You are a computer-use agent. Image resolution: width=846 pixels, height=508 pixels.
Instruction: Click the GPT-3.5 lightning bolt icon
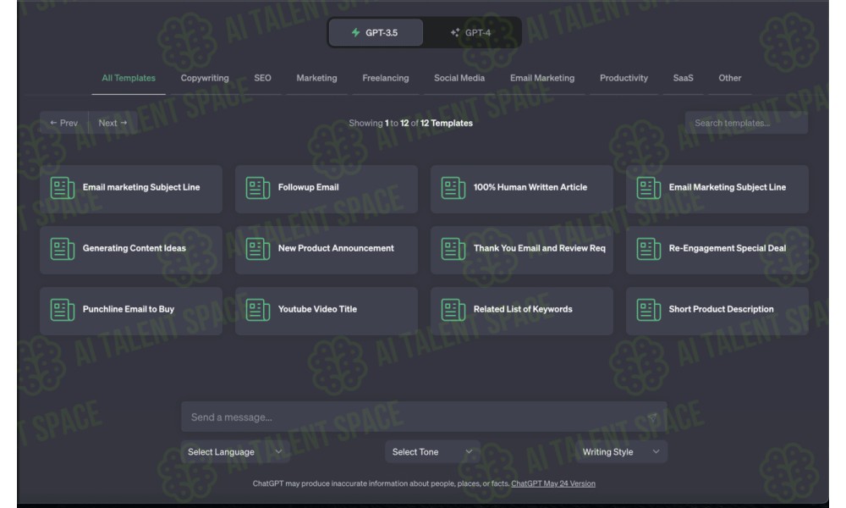(355, 32)
